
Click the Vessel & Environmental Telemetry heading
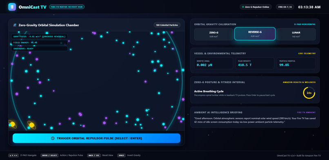click(x=220, y=53)
